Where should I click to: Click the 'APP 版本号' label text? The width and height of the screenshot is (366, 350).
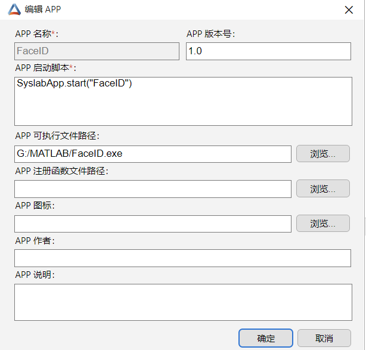(210, 34)
